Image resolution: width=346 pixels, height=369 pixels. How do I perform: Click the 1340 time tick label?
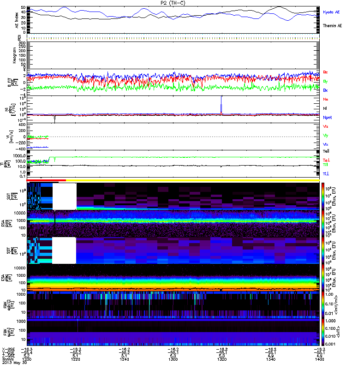[x=271, y=359]
